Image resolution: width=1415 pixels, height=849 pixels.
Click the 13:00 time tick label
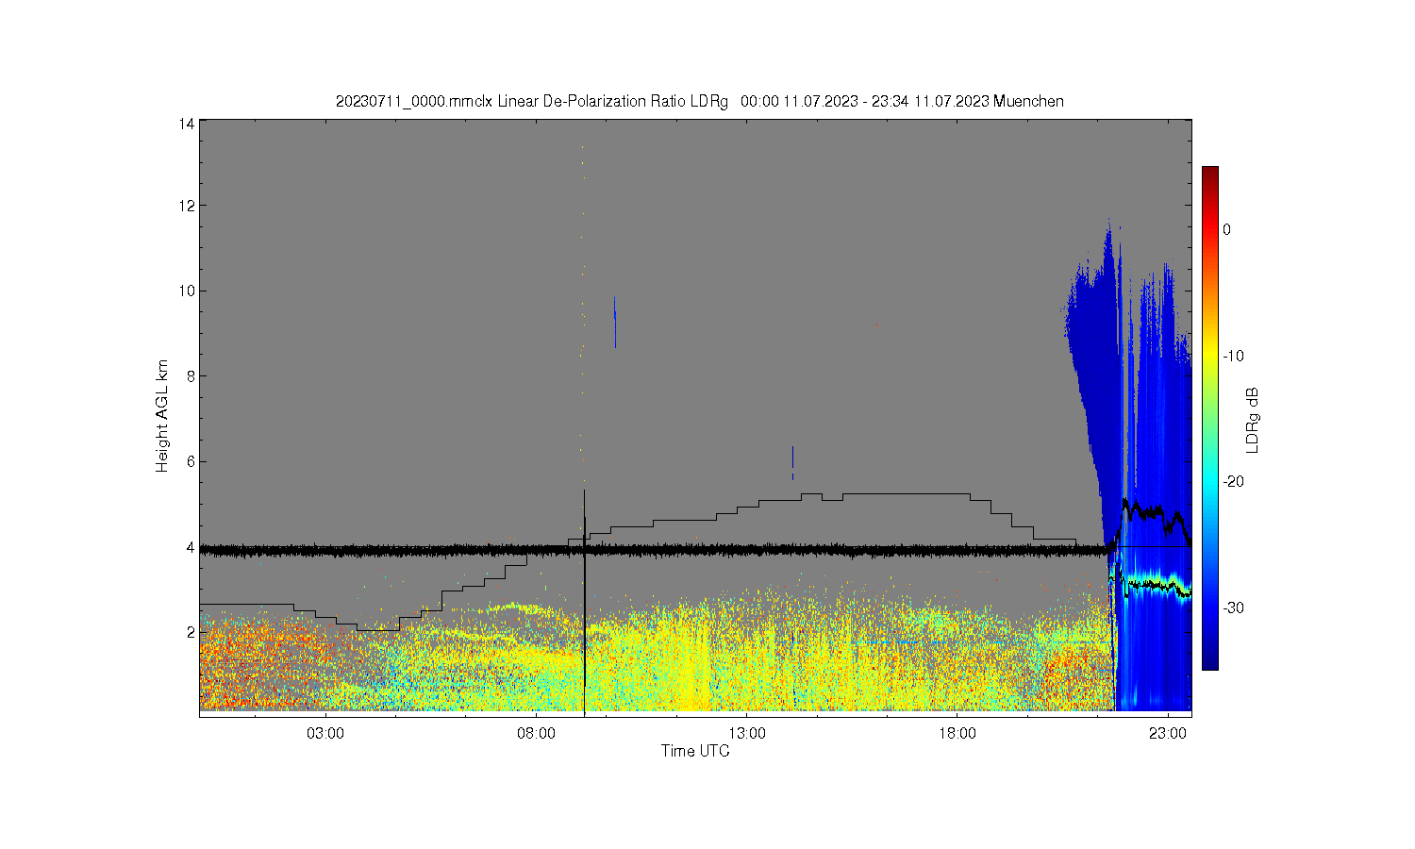pos(747,734)
